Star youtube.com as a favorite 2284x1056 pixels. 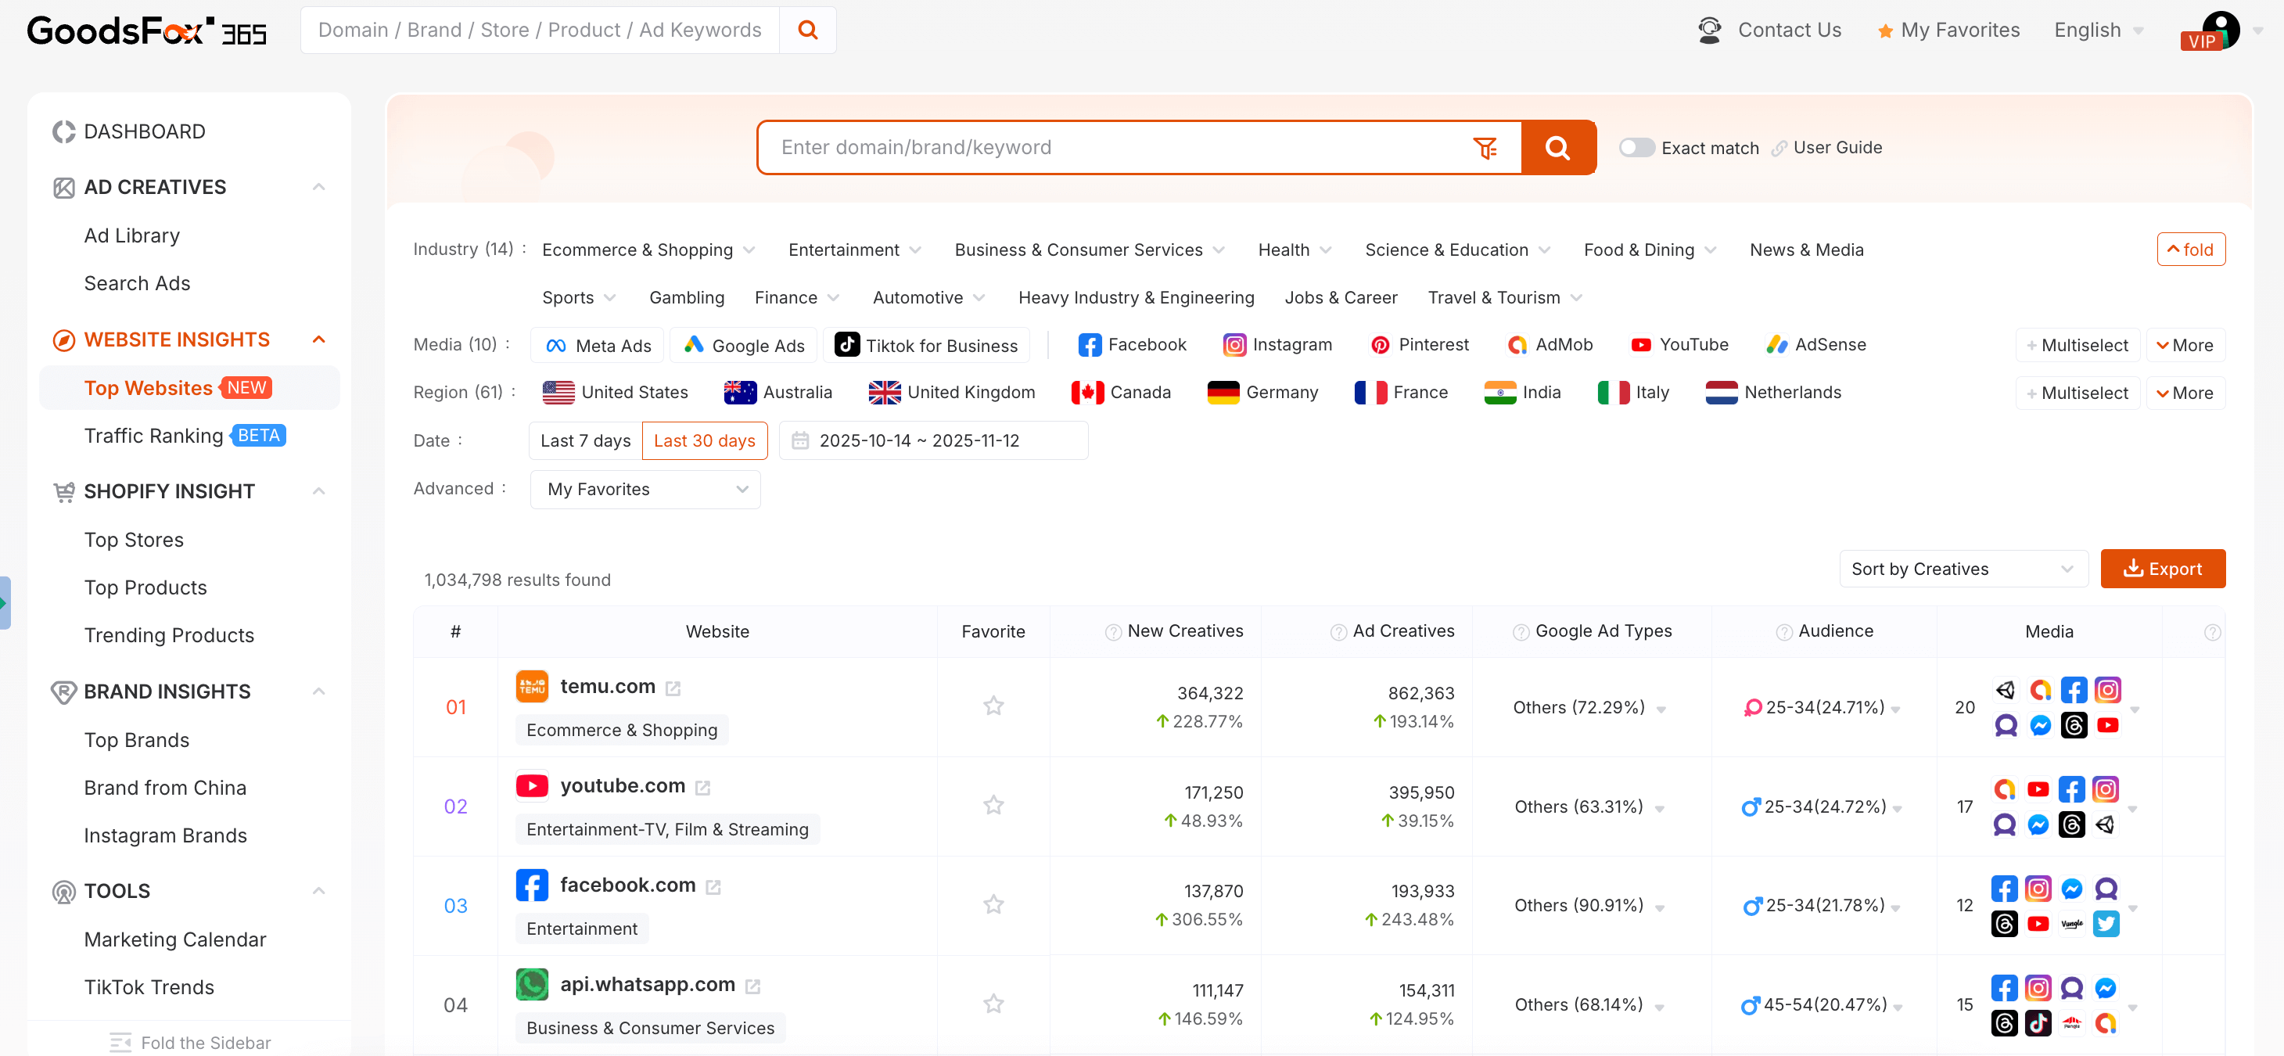click(993, 805)
